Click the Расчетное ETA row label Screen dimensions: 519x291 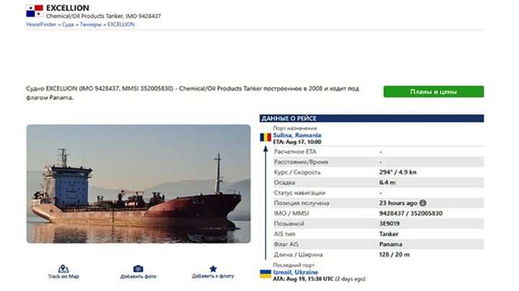(295, 152)
